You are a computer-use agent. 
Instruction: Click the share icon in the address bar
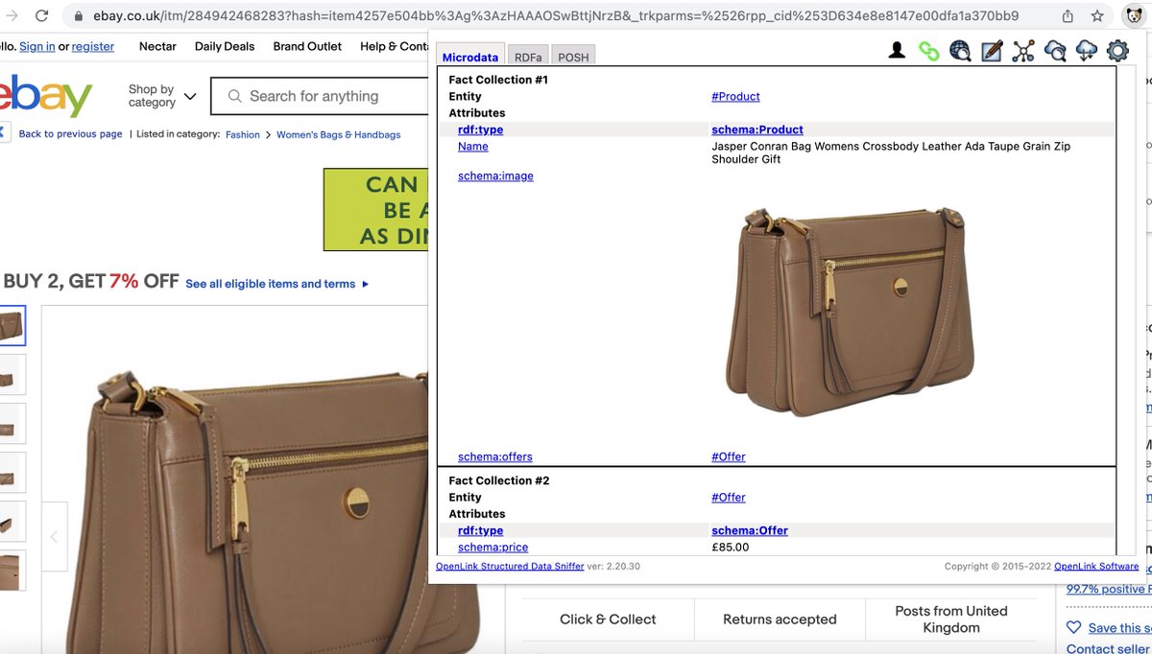click(1067, 15)
